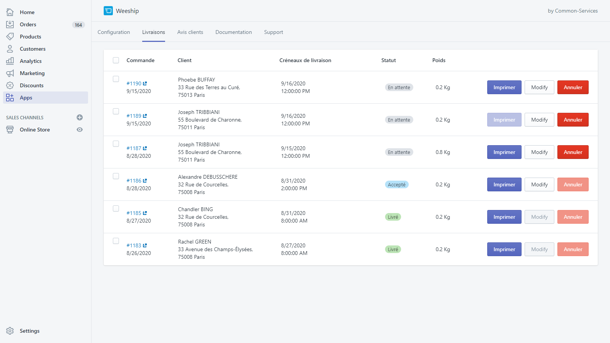Check the box for order #1186
The image size is (610, 343).
116,176
